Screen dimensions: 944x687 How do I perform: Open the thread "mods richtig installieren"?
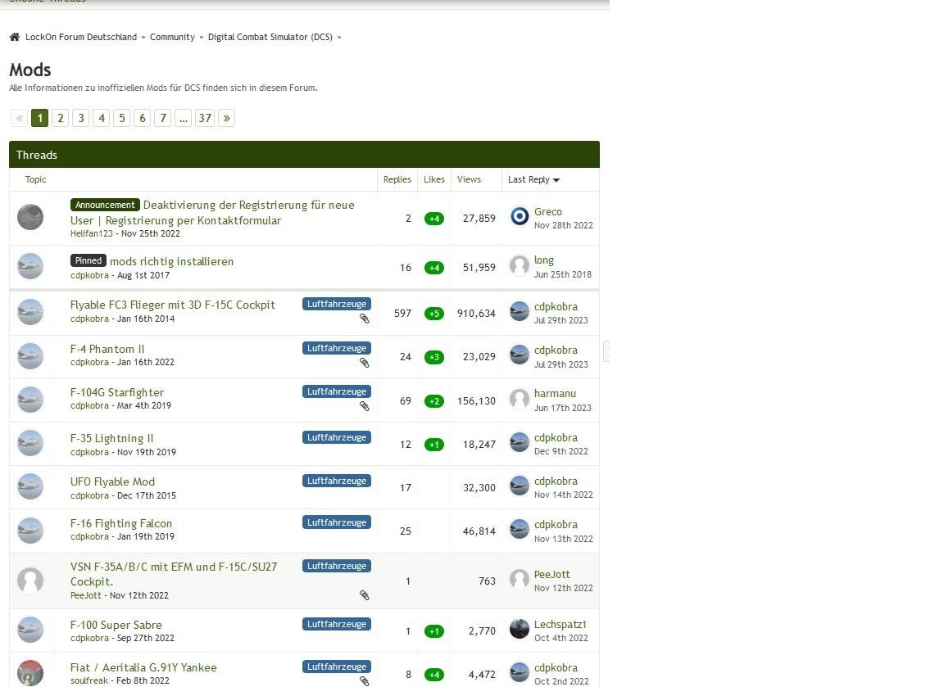[171, 261]
